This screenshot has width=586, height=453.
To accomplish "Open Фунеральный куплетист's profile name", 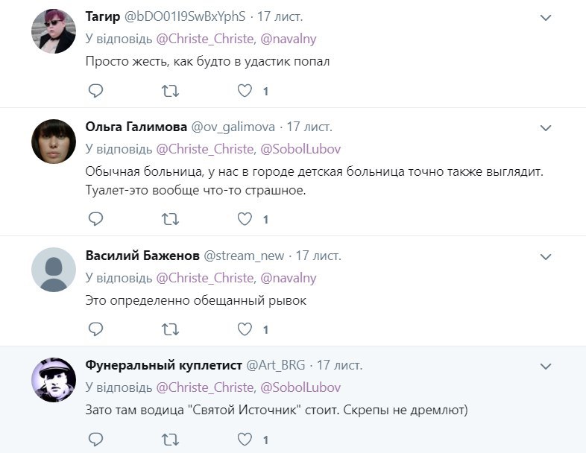I will (164, 366).
